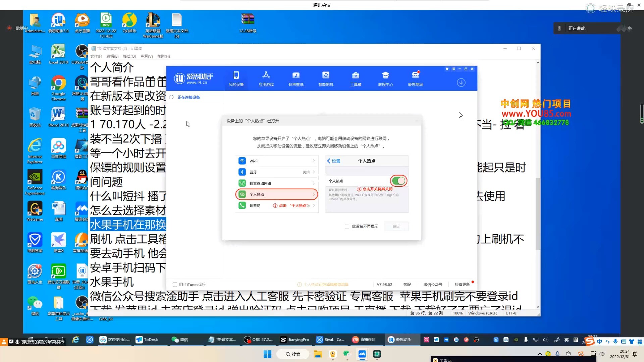644x362 pixels.
Task: Open 爱思商城 store icon
Action: (x=415, y=79)
